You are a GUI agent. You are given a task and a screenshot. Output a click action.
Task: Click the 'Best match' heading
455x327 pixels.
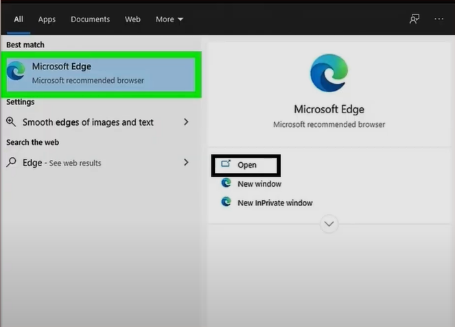pyautogui.click(x=25, y=45)
